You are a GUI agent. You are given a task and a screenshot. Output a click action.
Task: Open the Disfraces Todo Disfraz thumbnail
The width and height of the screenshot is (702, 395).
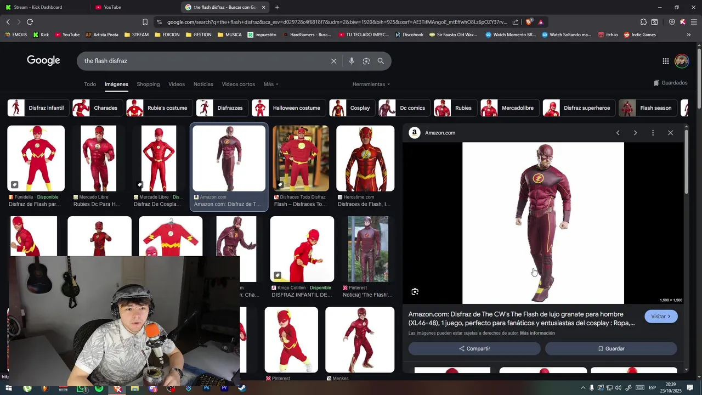tap(301, 159)
